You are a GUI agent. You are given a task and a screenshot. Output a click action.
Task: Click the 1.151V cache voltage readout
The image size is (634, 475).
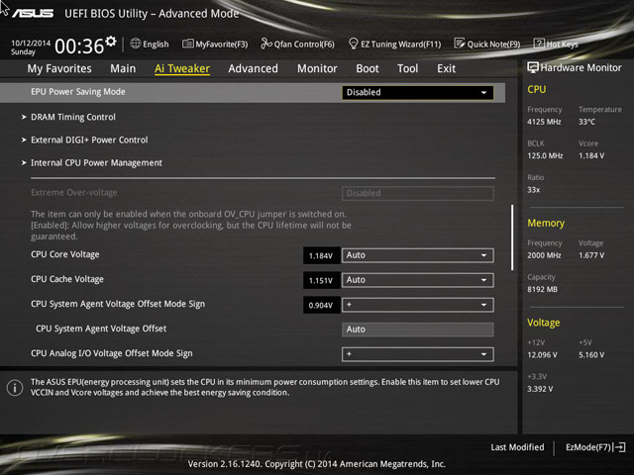pyautogui.click(x=321, y=280)
